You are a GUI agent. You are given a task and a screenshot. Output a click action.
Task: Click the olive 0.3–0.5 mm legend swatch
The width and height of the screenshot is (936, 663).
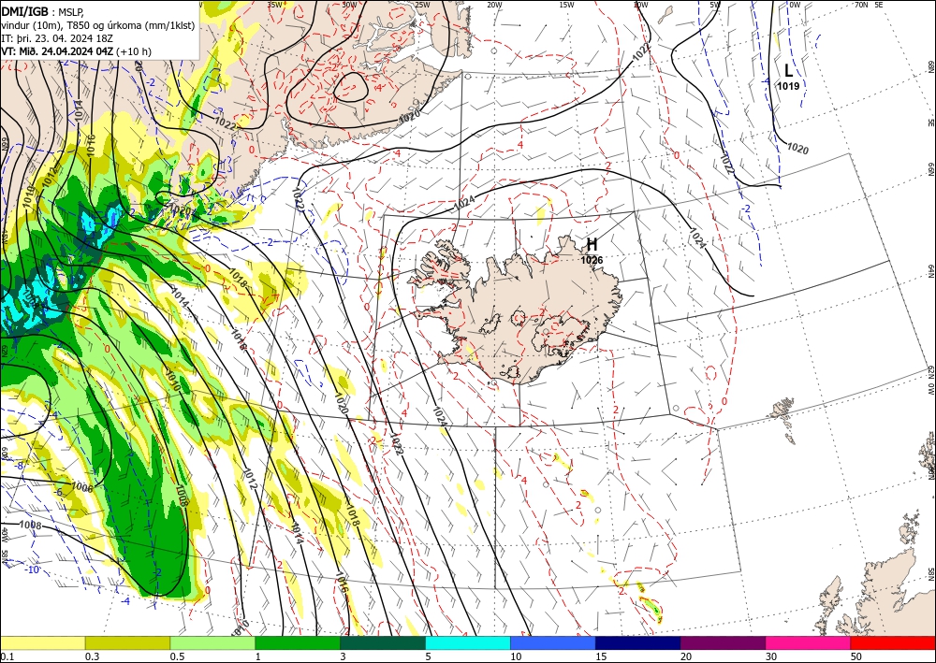(127, 642)
